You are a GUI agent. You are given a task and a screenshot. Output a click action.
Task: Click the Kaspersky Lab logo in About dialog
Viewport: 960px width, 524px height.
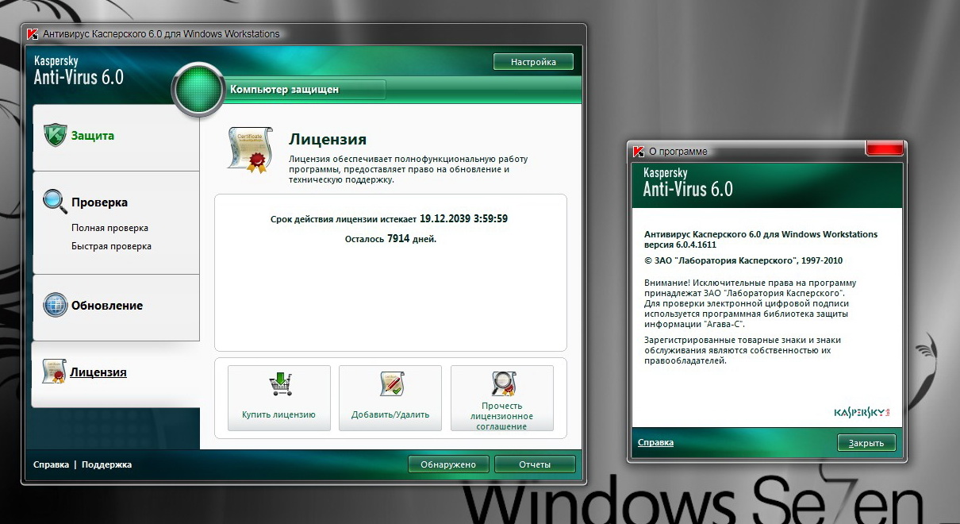[x=862, y=413]
